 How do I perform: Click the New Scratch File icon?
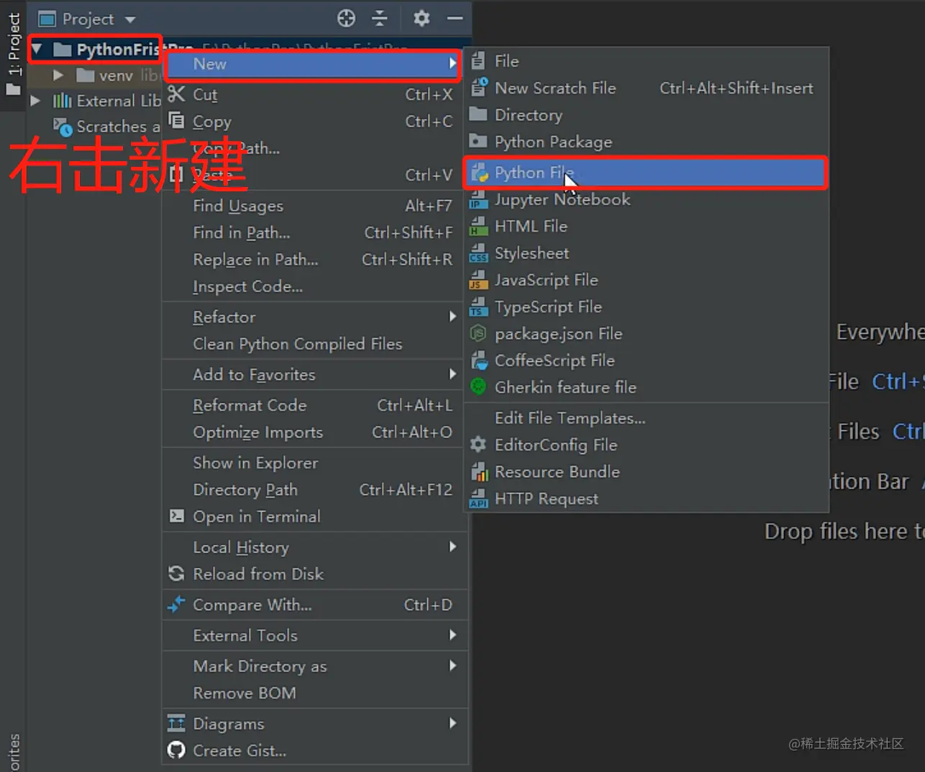pyautogui.click(x=478, y=88)
